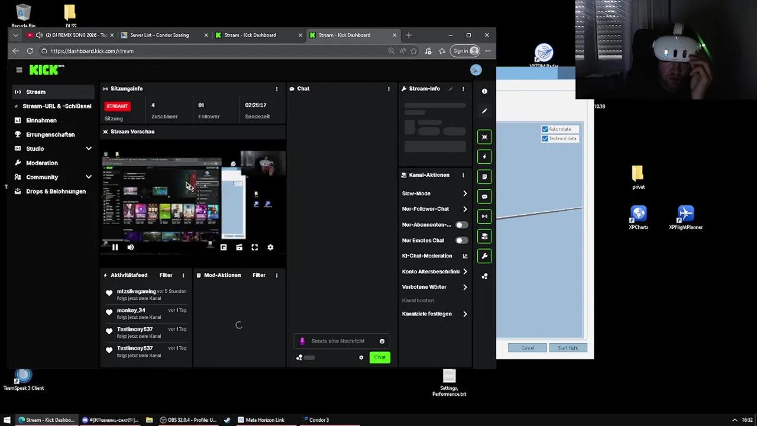Viewport: 757px width, 426px height.
Task: Send message with green Chat button
Action: (x=380, y=357)
